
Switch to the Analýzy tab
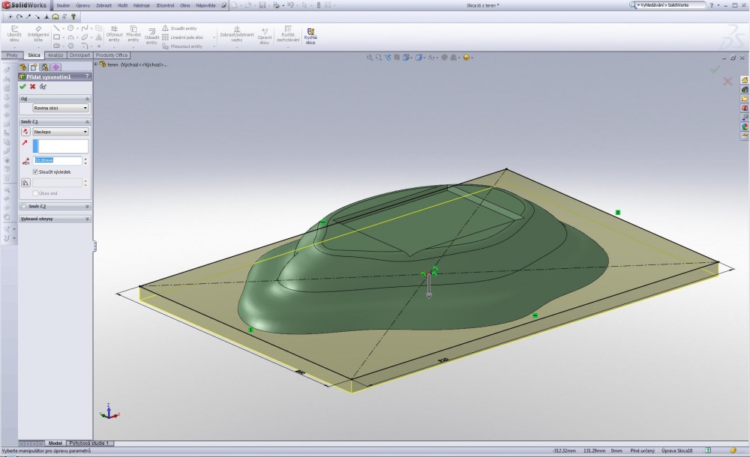click(55, 55)
